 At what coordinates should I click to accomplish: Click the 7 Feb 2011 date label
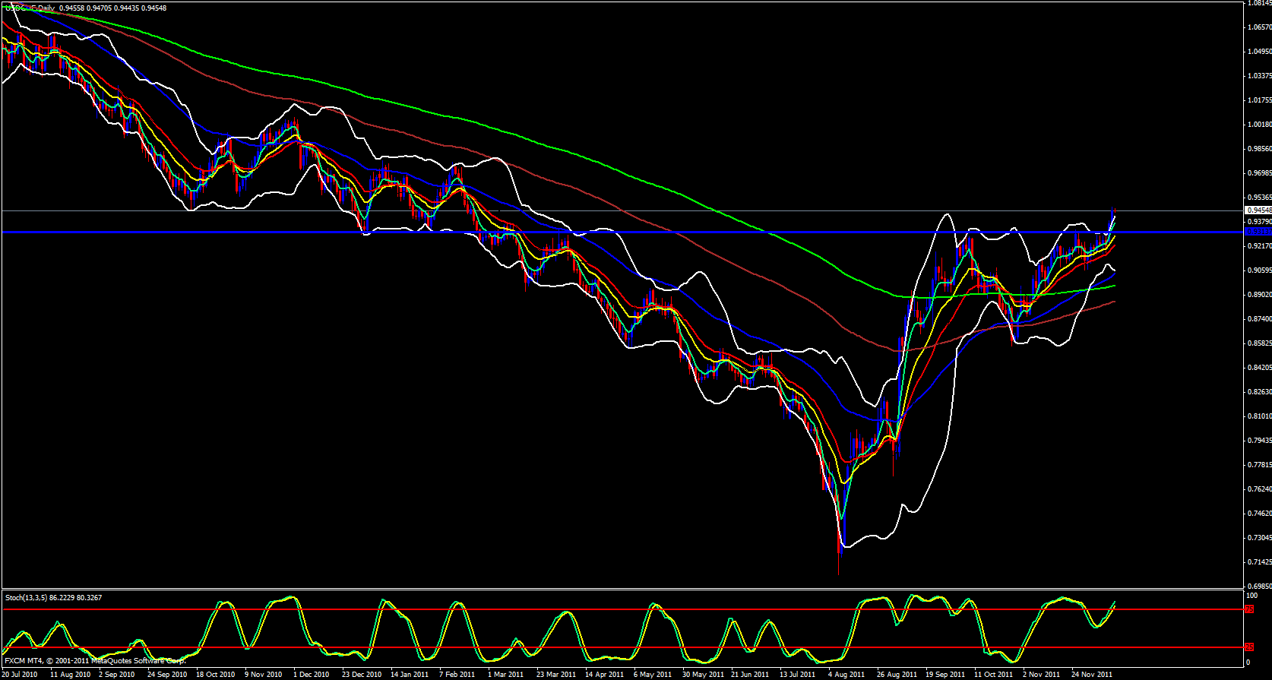pos(457,674)
